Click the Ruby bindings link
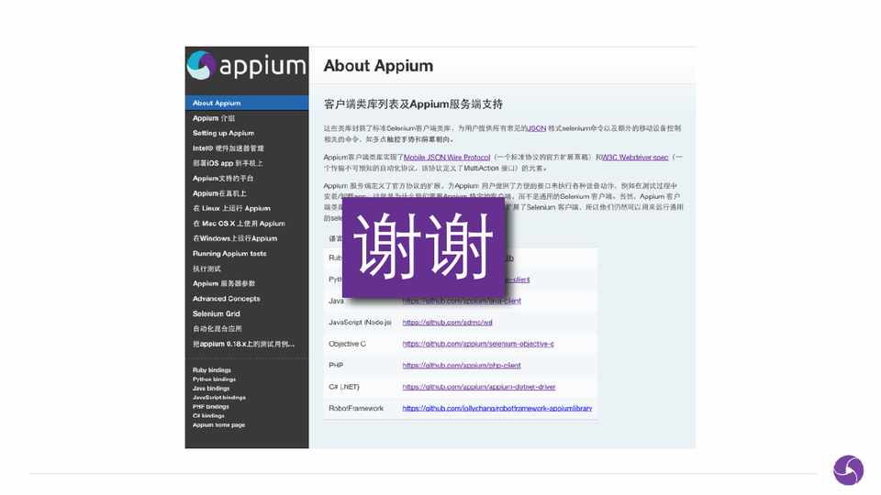 pos(211,370)
